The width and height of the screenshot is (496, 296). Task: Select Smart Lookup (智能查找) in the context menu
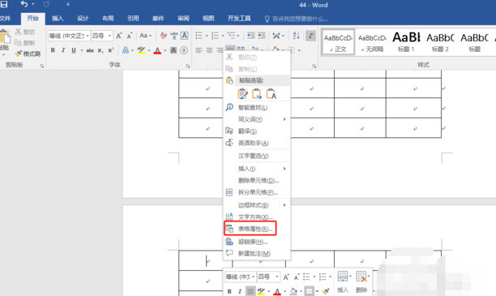point(257,108)
